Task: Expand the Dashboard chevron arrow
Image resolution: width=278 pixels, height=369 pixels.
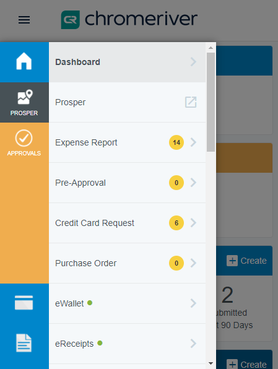Action: click(x=193, y=62)
